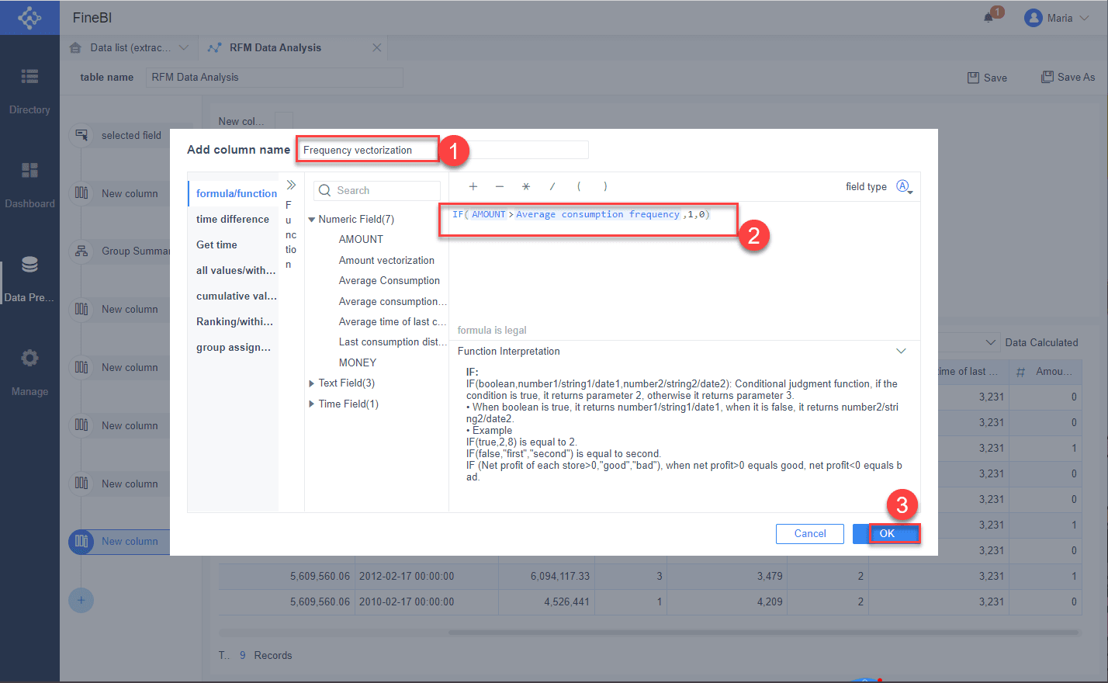Click the Amou... column header
This screenshot has width=1108, height=683.
pyautogui.click(x=1047, y=372)
